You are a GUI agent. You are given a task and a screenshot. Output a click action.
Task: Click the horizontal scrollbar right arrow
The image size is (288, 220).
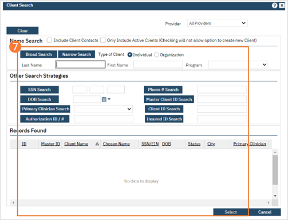(269, 203)
